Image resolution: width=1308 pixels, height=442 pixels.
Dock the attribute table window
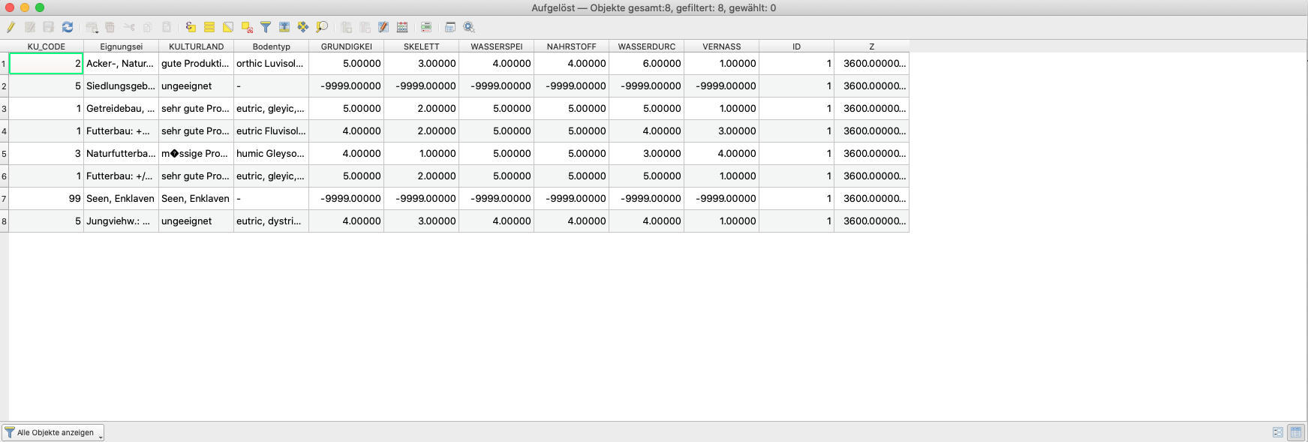tap(450, 27)
